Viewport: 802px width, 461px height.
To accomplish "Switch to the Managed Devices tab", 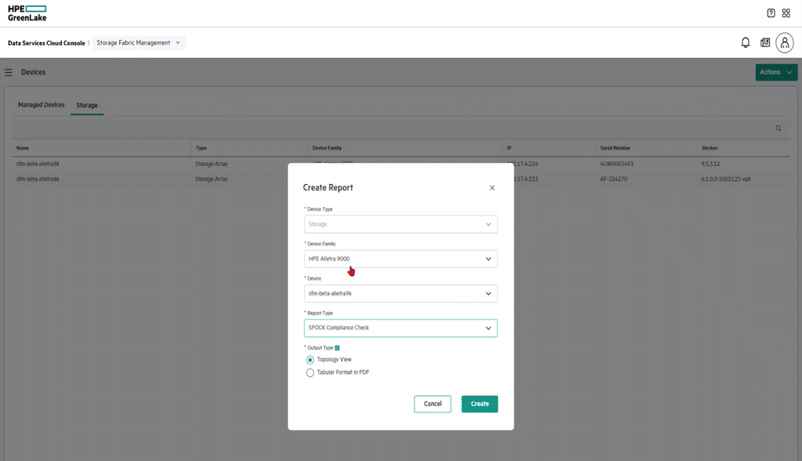I will tap(42, 105).
